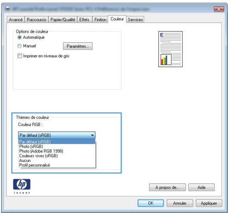Switch to the Avancé tab
The width and height of the screenshot is (228, 213).
tap(16, 20)
